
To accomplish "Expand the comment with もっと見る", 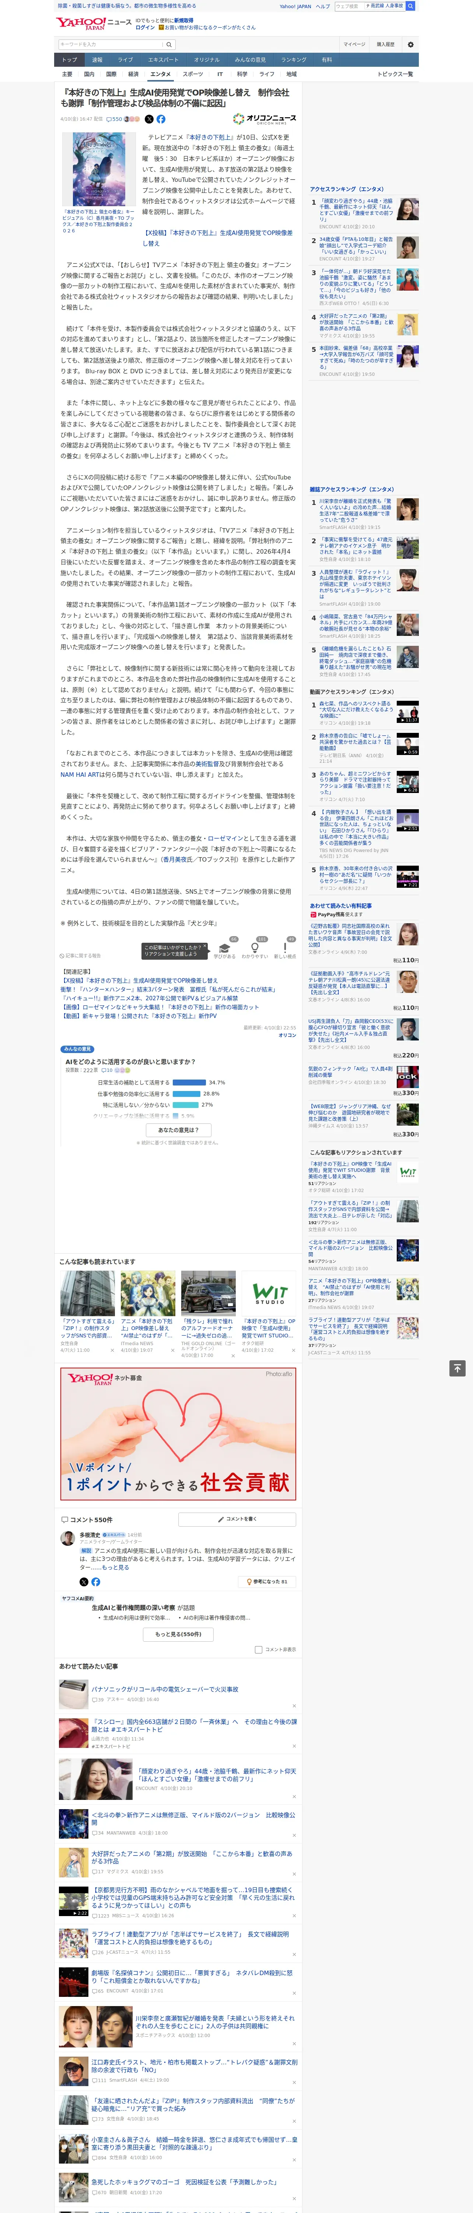I will pyautogui.click(x=116, y=1568).
